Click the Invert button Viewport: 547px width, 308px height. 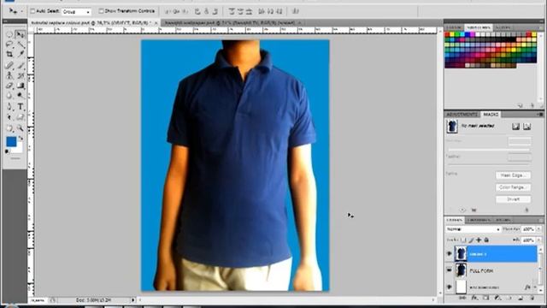click(x=513, y=199)
